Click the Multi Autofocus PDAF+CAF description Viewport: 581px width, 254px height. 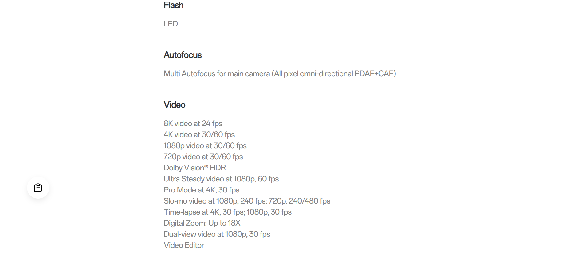coord(280,74)
